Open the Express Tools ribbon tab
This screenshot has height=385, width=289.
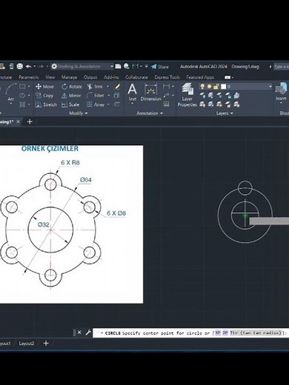click(167, 77)
